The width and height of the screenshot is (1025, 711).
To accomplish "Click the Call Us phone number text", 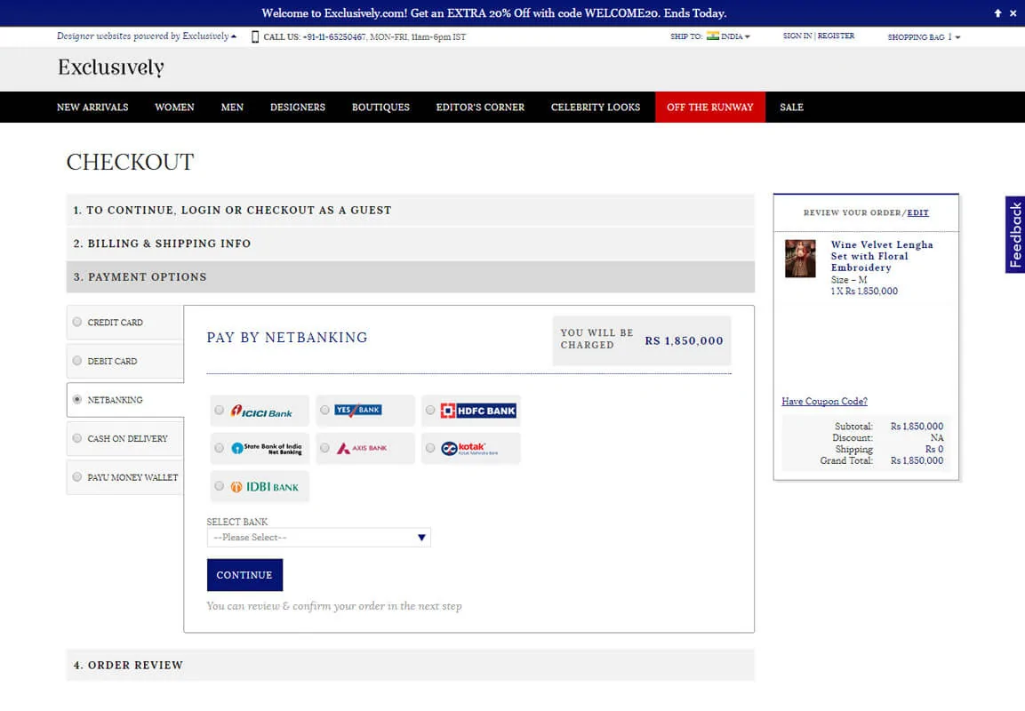I will click(x=334, y=37).
